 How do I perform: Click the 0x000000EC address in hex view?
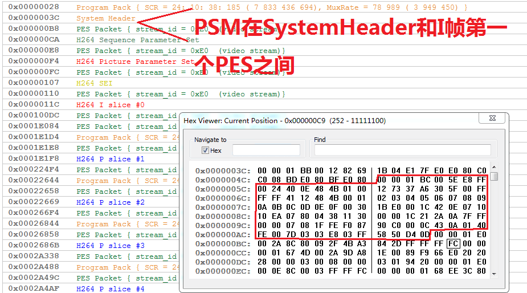(x=223, y=271)
